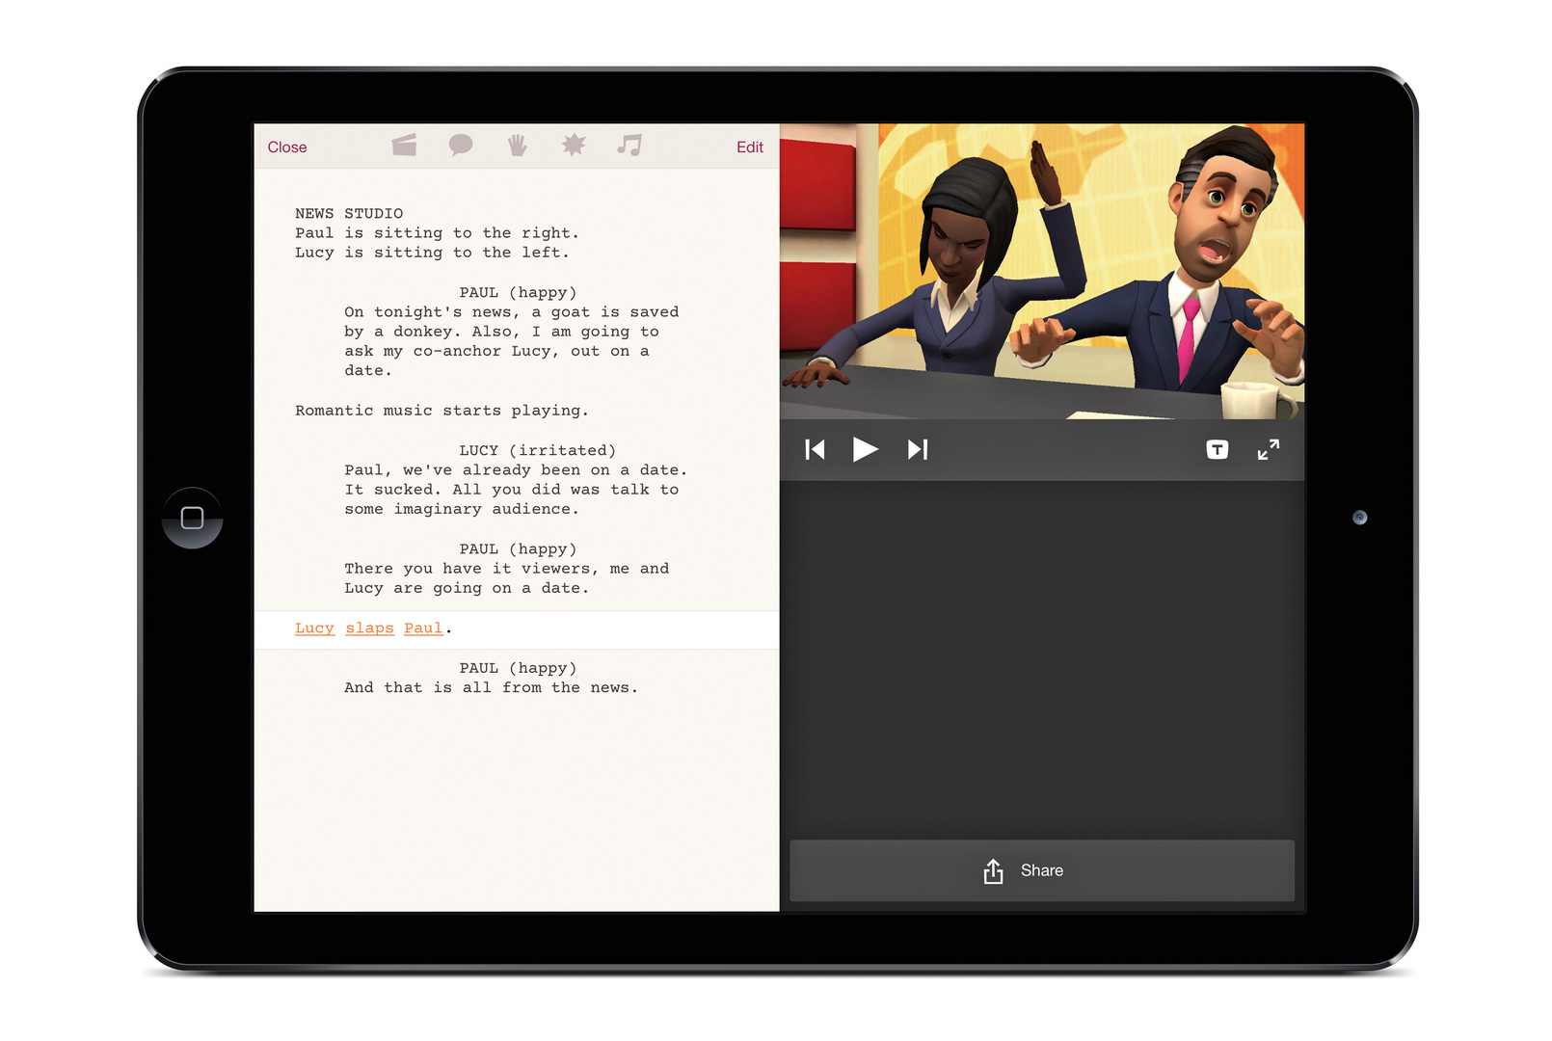The image size is (1552, 1041).
Task: Open the music note icon
Action: pyautogui.click(x=629, y=146)
